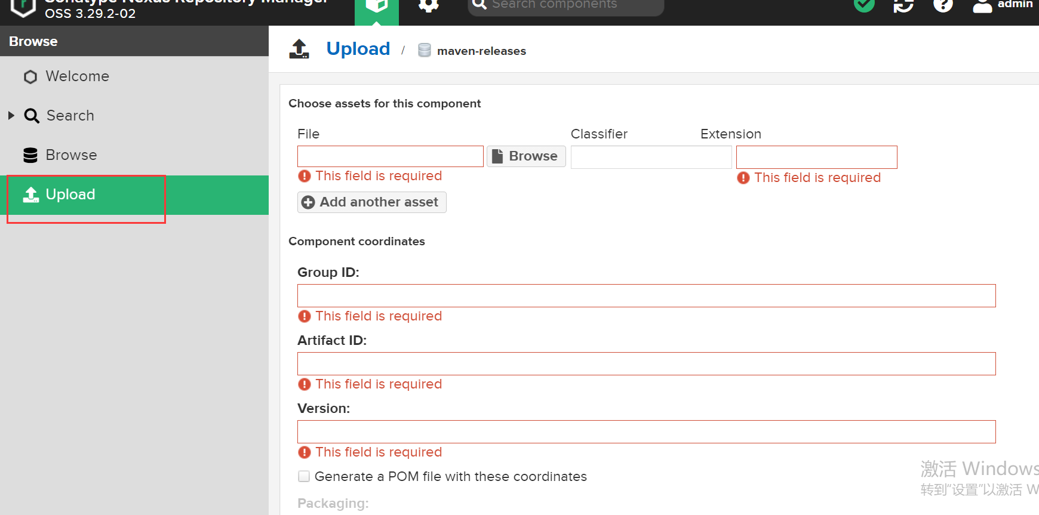Expand the Search tree arrow

pos(11,115)
